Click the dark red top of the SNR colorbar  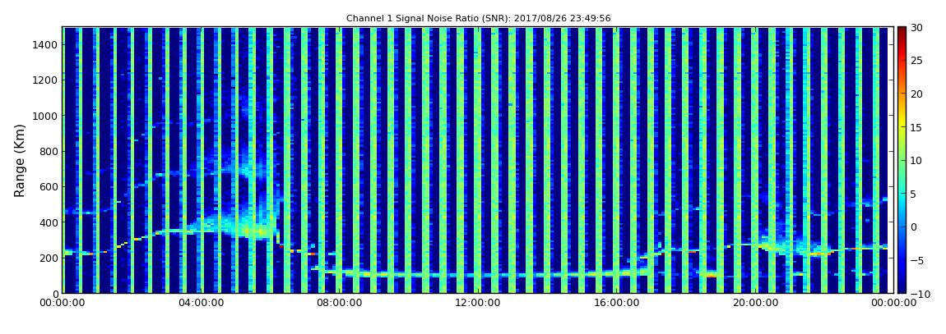pyautogui.click(x=902, y=31)
